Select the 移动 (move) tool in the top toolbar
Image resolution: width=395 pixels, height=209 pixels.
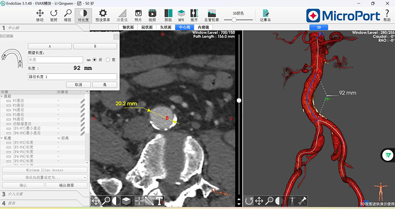click(x=40, y=16)
